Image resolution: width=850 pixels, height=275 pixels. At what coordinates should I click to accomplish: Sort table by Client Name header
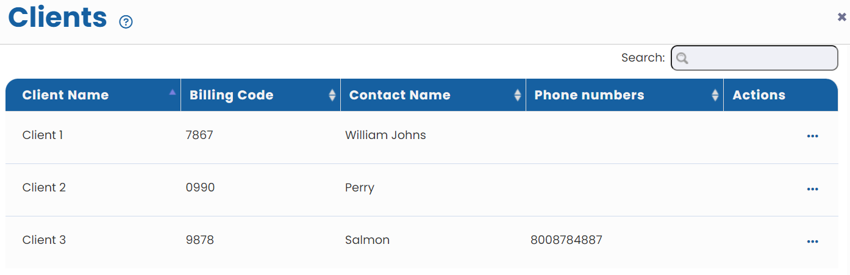(65, 95)
